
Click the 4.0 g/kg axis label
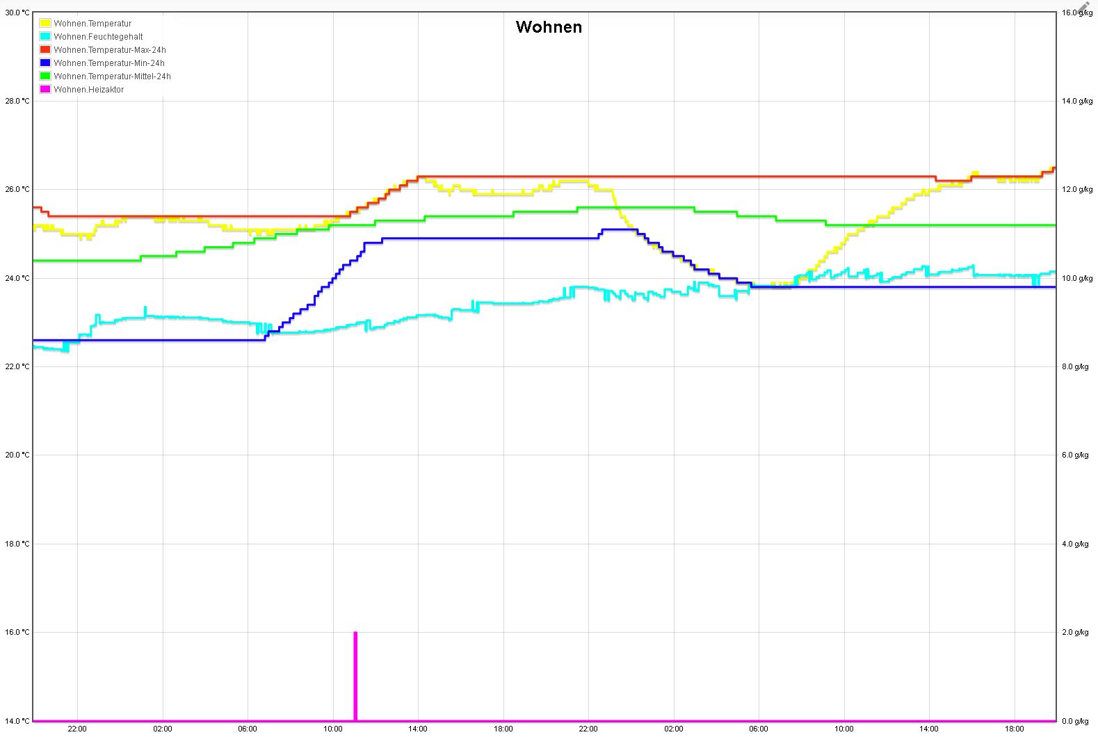[1076, 544]
